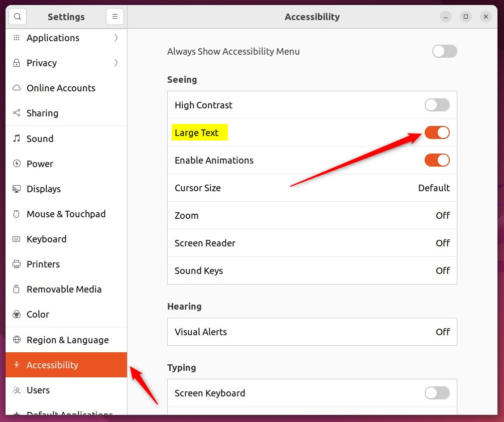Disable the Enable Animations toggle

[x=437, y=161]
